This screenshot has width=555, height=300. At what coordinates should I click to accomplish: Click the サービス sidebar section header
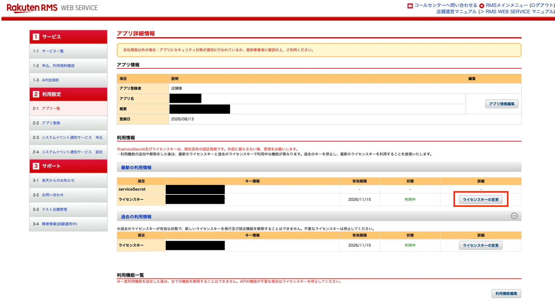(x=68, y=37)
